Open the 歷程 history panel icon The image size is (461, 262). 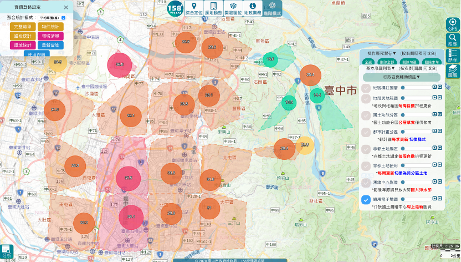point(453,56)
